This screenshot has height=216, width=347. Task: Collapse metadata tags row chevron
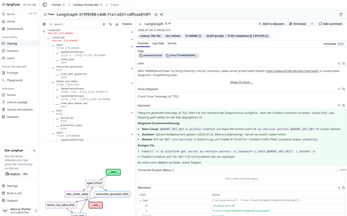click(140, 200)
